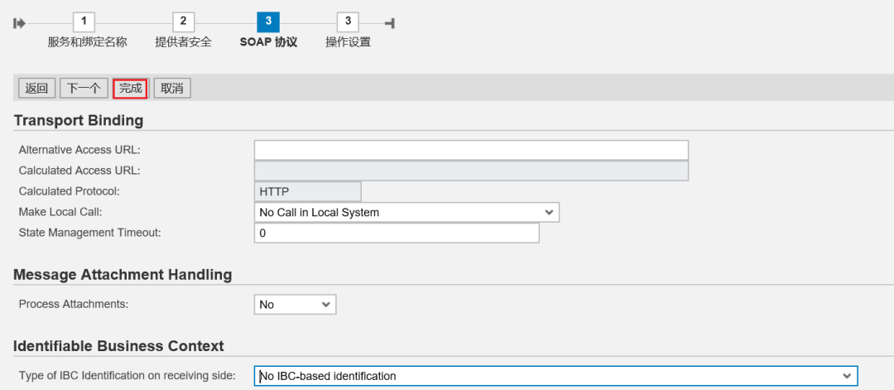894x390 pixels.
Task: Finish the wizard with 完成
Action: pos(131,89)
